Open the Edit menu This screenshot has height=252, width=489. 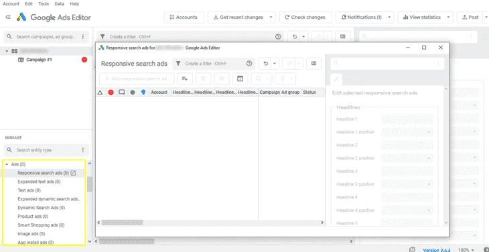tap(29, 4)
